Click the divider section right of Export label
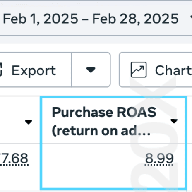The width and height of the screenshot is (192, 192). [91, 70]
